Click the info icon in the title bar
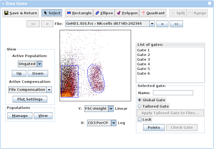This screenshot has height=149, width=214. tap(210, 4)
